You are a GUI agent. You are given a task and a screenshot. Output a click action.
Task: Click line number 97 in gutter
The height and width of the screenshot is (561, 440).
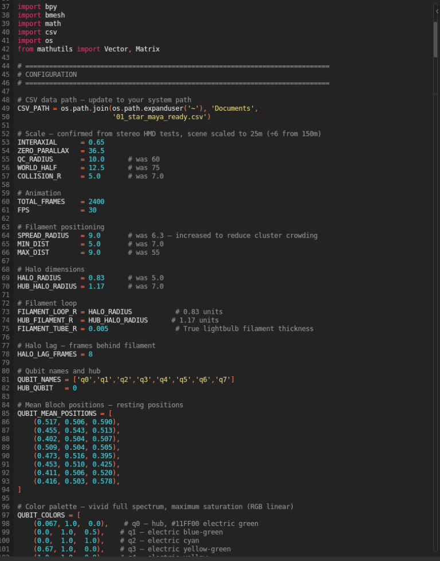click(x=6, y=515)
